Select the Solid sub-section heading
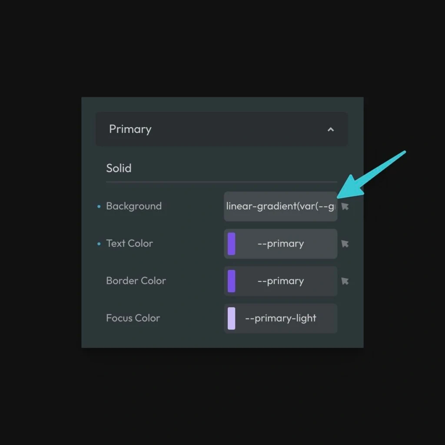The width and height of the screenshot is (445, 445). pos(119,168)
